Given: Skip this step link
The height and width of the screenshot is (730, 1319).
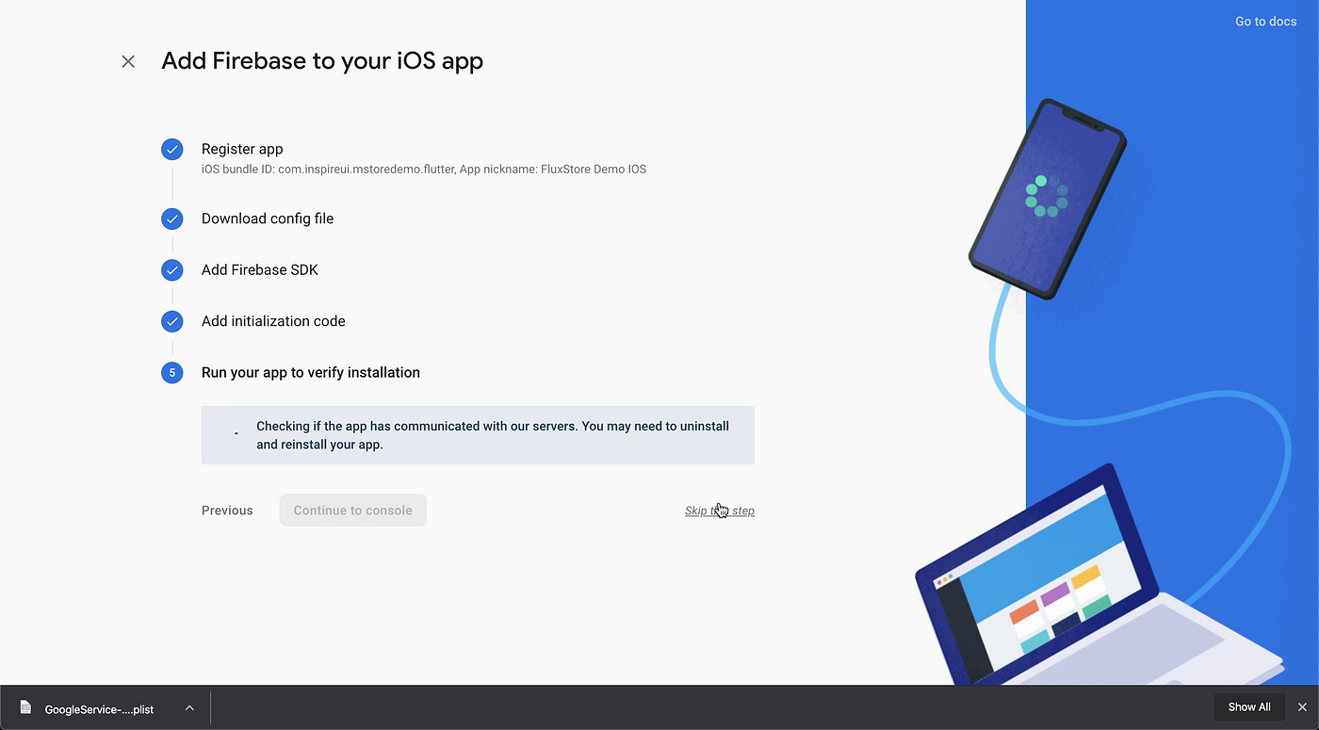Looking at the screenshot, I should 720,511.
